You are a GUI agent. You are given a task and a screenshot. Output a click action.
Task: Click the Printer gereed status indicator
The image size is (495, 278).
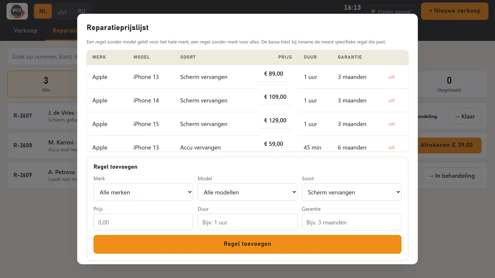point(391,12)
